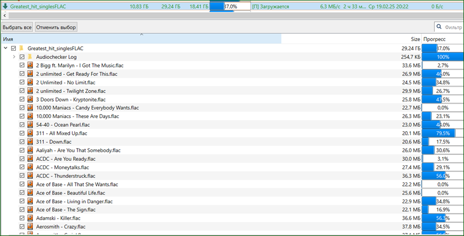This screenshot has width=464, height=236.
Task: Click the 36,3 МБ size of ACDC - Thunderstruck
Action: click(x=411, y=176)
